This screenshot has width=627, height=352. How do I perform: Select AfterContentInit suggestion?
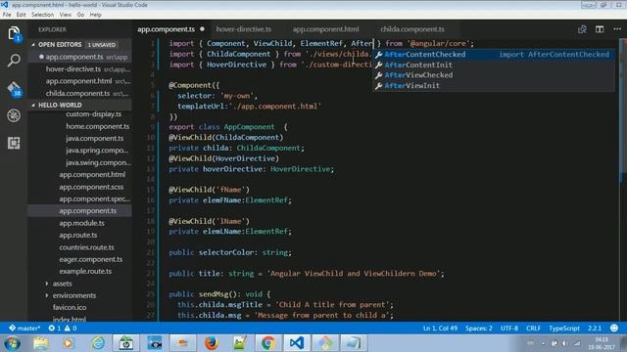pos(494,65)
